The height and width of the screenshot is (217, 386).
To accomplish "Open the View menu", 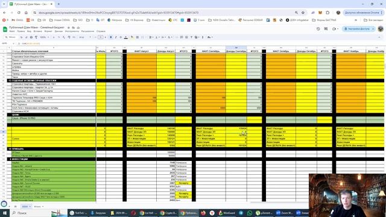I will point(29,31).
